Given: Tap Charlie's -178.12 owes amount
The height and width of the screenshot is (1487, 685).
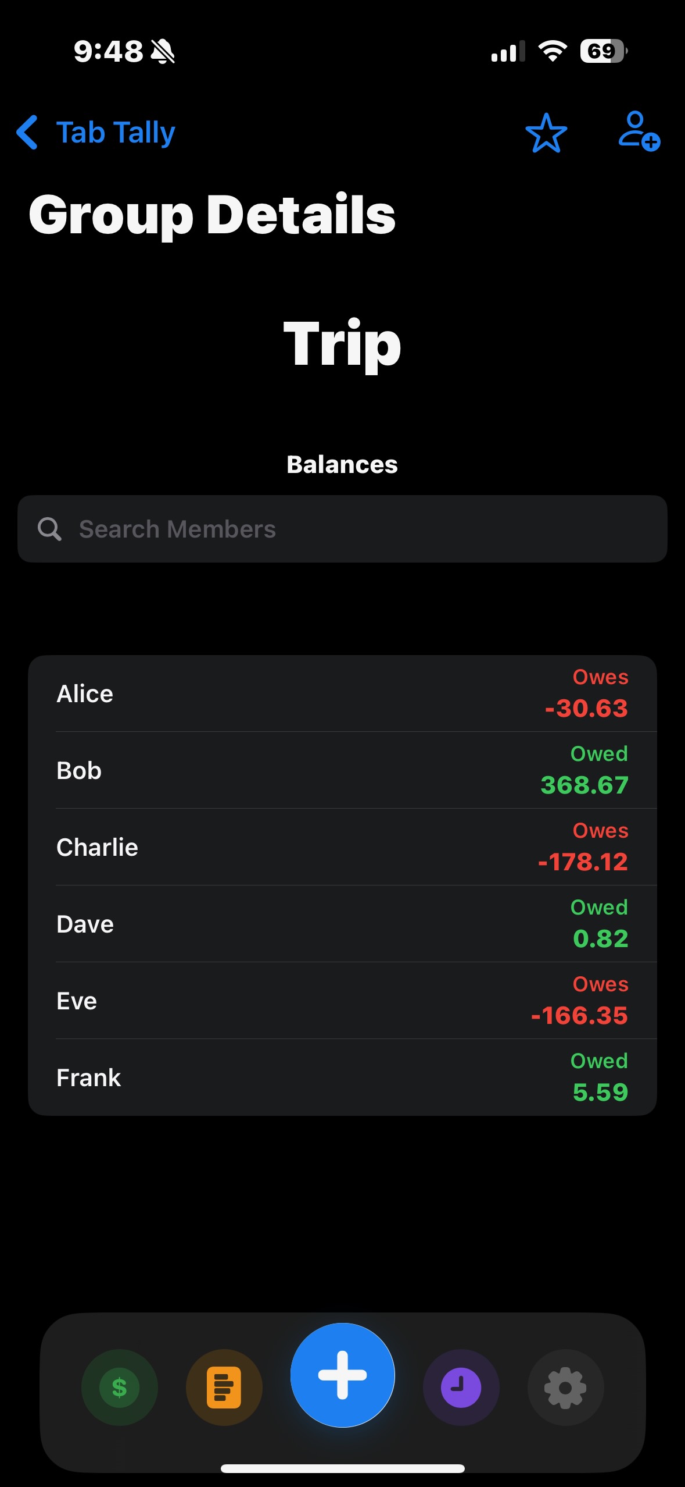Looking at the screenshot, I should 583,862.
